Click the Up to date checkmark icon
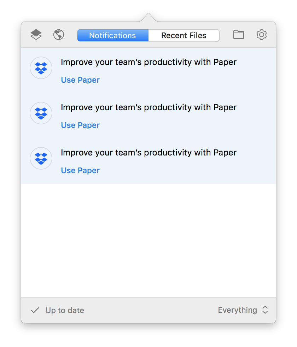 tap(35, 310)
